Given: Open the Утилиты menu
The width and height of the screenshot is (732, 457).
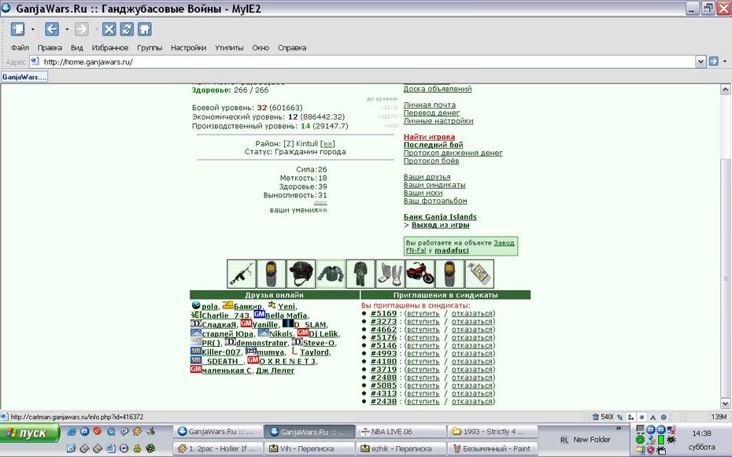Looking at the screenshot, I should 229,47.
